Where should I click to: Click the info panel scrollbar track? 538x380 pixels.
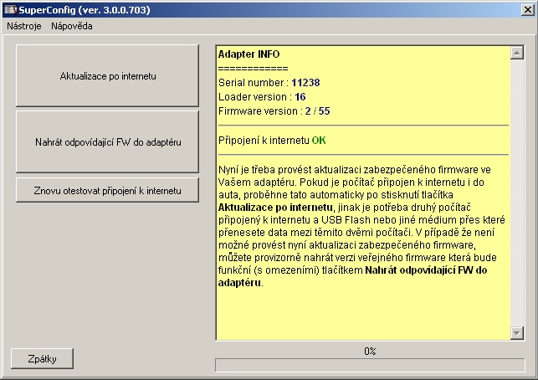(517, 193)
